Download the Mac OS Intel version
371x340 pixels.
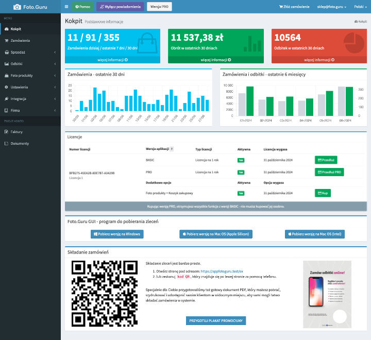tap(315, 234)
